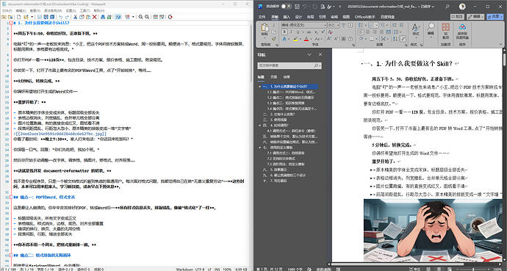507x271 pixels.
Task: Open the Edit menu in Notepad4
Action: click(21, 11)
